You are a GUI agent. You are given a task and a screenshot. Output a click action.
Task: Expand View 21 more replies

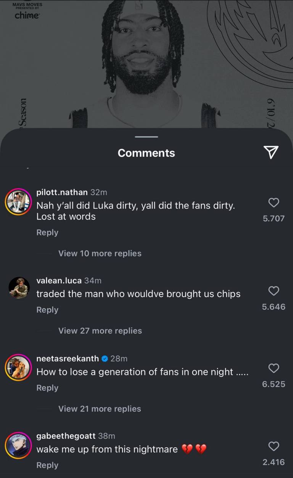(100, 409)
